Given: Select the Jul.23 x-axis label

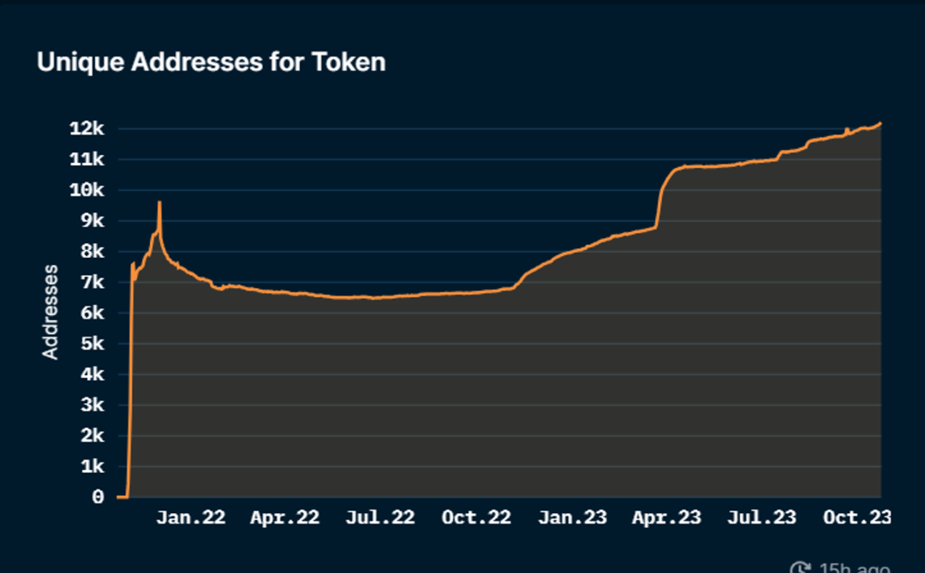Looking at the screenshot, I should click(x=761, y=518).
